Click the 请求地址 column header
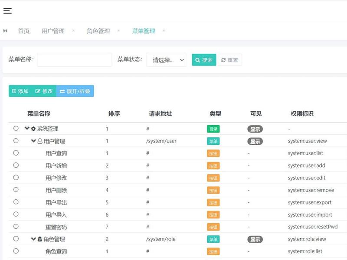This screenshot has width=347, height=260. (x=160, y=114)
